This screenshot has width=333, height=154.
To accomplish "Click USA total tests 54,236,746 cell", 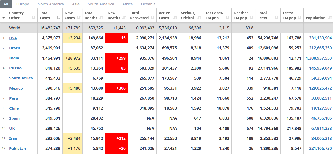I will click(268, 38).
